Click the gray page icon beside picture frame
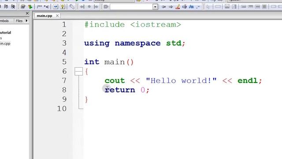This screenshot has height=159, width=282. tap(234, 7)
